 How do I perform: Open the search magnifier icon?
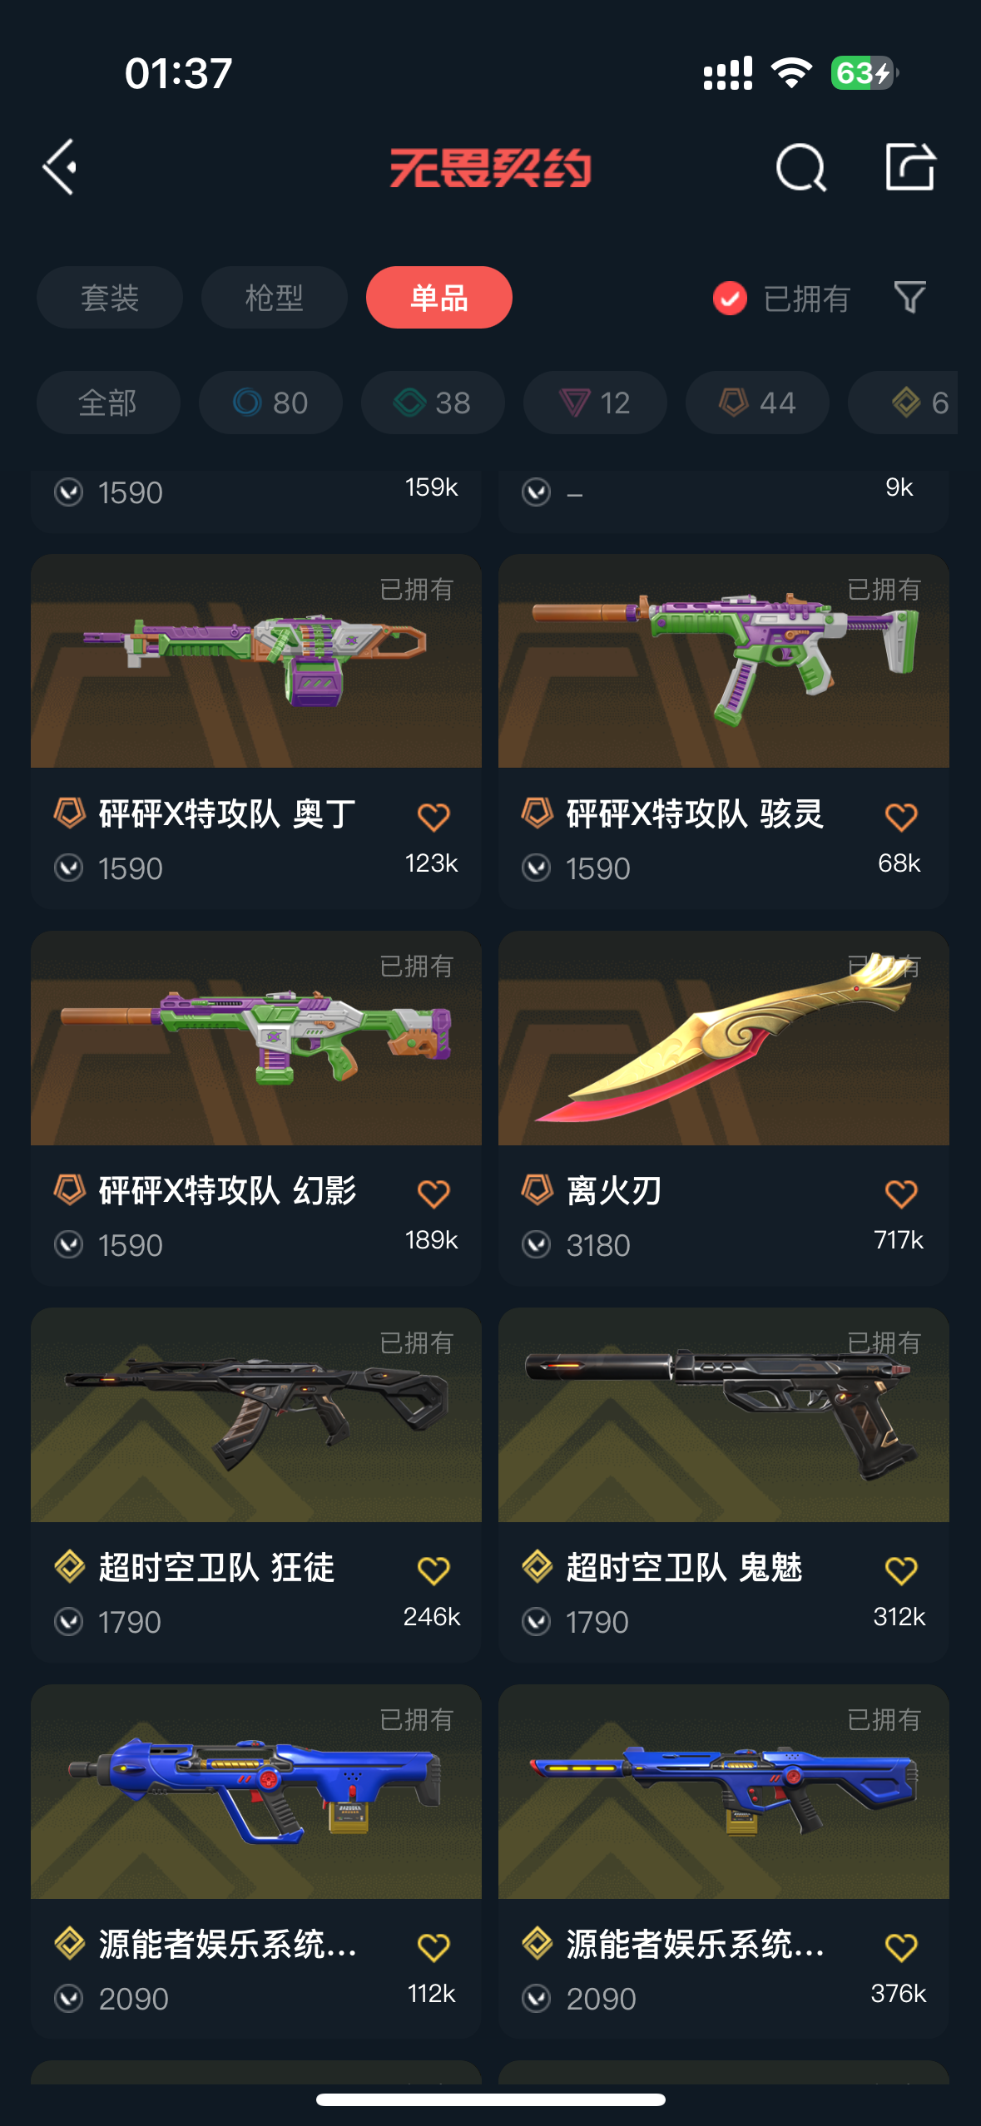tap(800, 167)
